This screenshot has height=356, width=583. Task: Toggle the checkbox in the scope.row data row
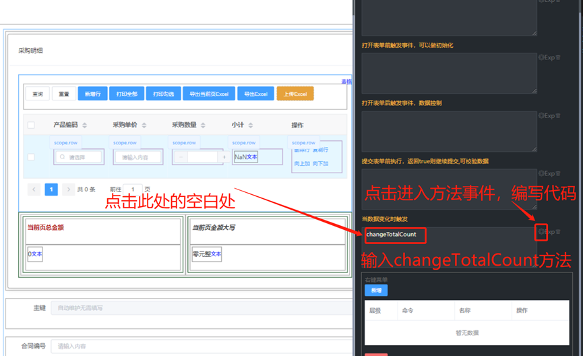(x=31, y=157)
